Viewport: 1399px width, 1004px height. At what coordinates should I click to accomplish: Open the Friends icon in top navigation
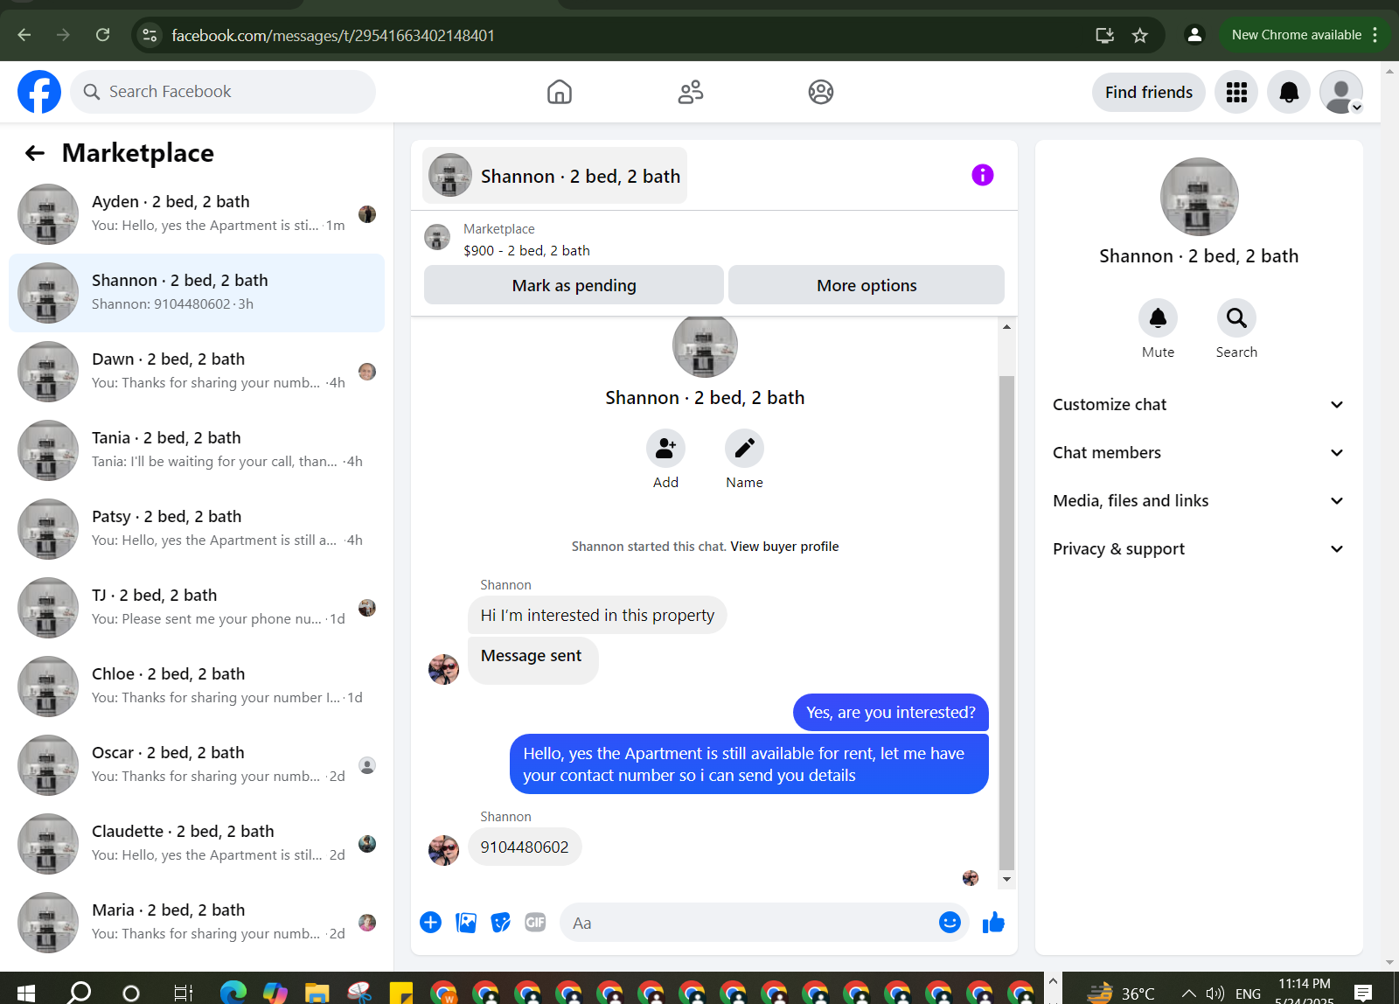[x=691, y=92]
